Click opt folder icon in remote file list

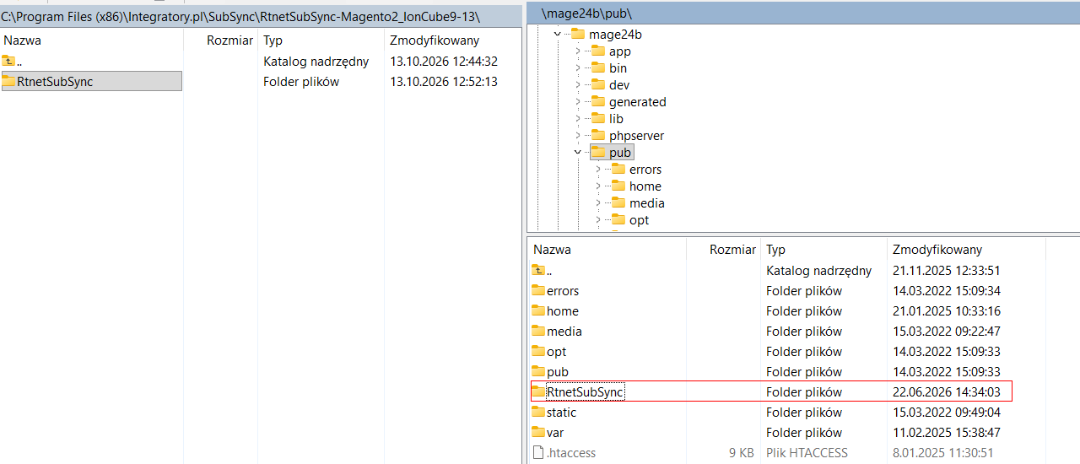click(x=538, y=351)
